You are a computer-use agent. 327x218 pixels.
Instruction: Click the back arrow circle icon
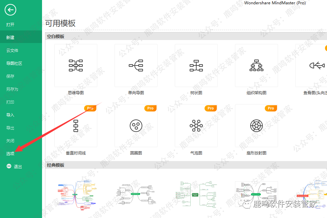(10, 10)
